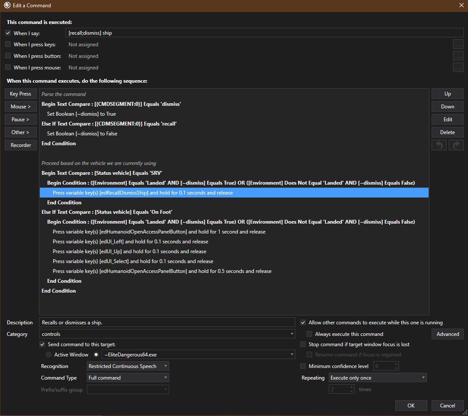Select 'Proceed based on the vehicle' comment line

(x=234, y=163)
